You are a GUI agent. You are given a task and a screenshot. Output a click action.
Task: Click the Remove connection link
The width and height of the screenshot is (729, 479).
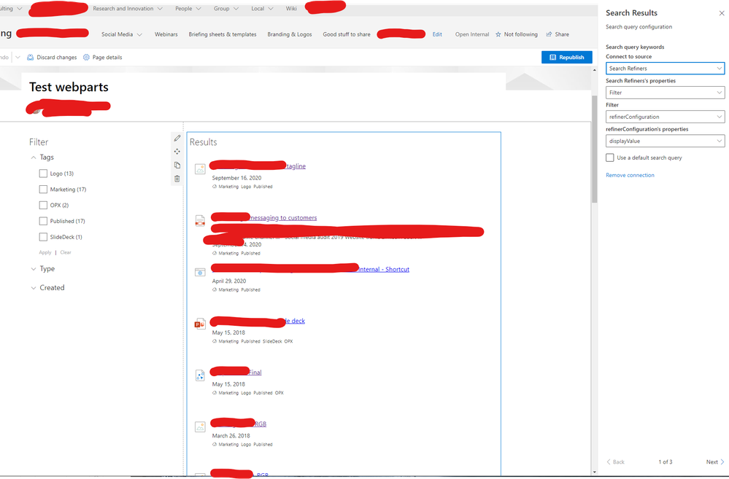tap(630, 175)
